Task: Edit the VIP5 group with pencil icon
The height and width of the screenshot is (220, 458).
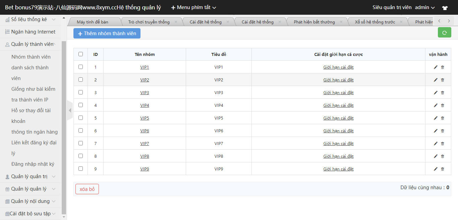Action: click(x=436, y=118)
